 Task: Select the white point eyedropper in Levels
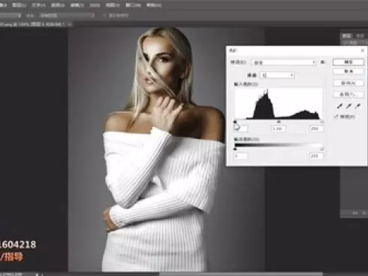point(358,106)
